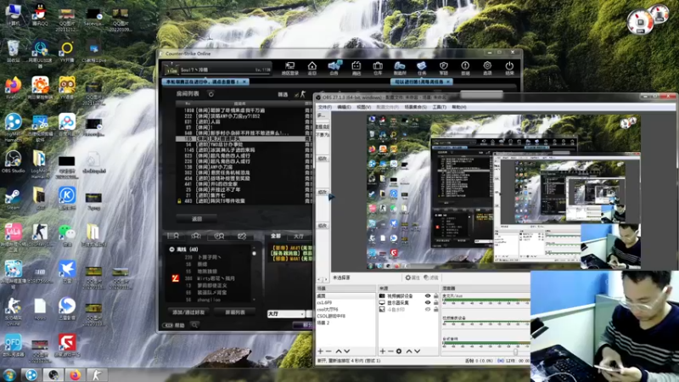Switch to the 大厅 chat tab in CSO
679x382 pixels.
(x=299, y=237)
